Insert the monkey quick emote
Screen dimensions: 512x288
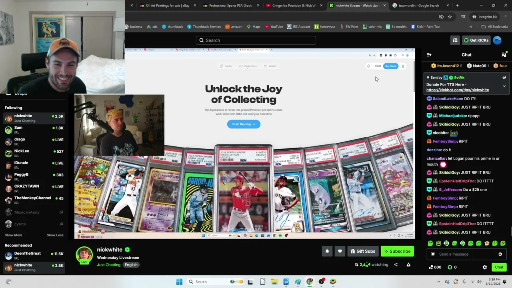487,243
